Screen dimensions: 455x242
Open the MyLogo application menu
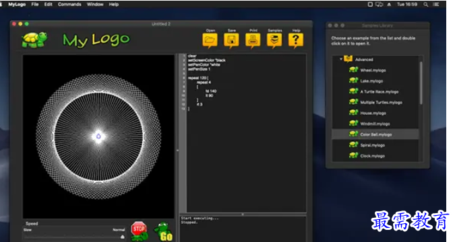[x=17, y=4]
